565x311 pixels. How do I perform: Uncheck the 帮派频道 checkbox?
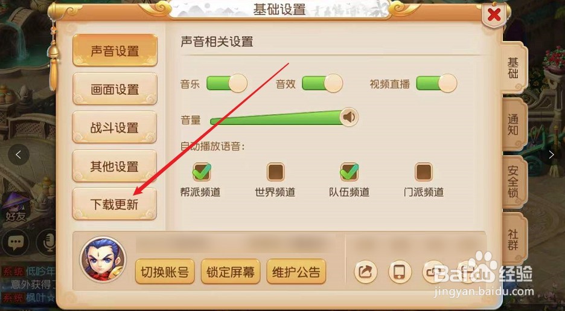[x=202, y=172]
